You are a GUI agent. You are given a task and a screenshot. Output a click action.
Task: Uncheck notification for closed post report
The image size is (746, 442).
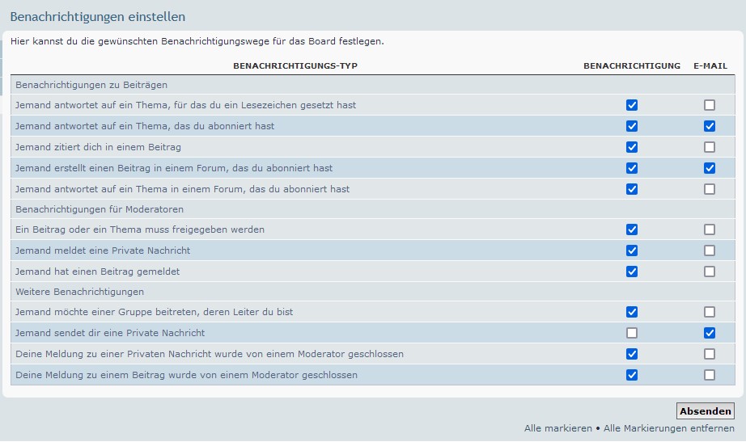pos(632,375)
